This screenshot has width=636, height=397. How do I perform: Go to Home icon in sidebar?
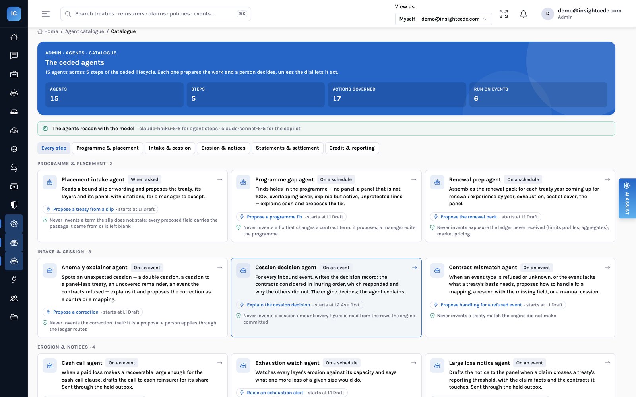14,37
